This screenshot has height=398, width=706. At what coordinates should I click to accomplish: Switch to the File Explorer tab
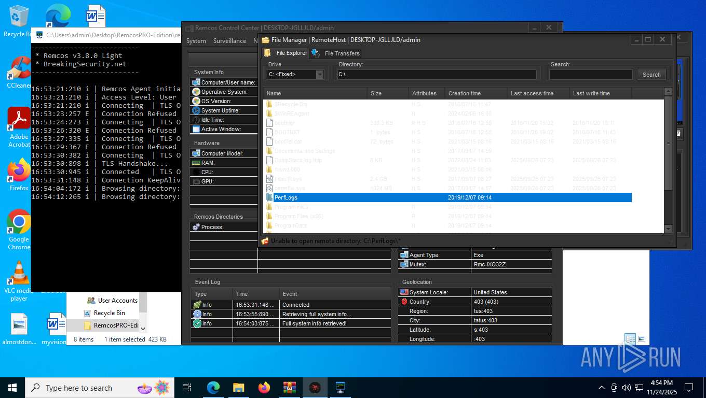[287, 53]
